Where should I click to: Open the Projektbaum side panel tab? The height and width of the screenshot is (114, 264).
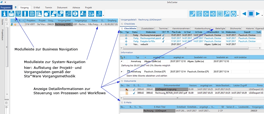click(x=2, y=35)
